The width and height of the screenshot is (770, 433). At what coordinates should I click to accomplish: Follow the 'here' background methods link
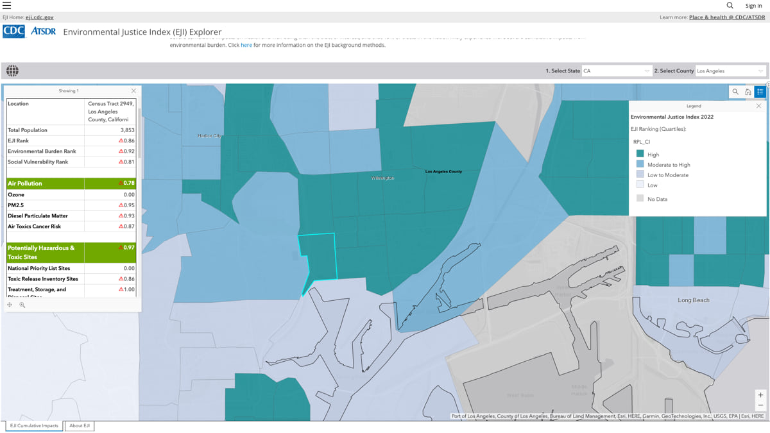pyautogui.click(x=246, y=45)
